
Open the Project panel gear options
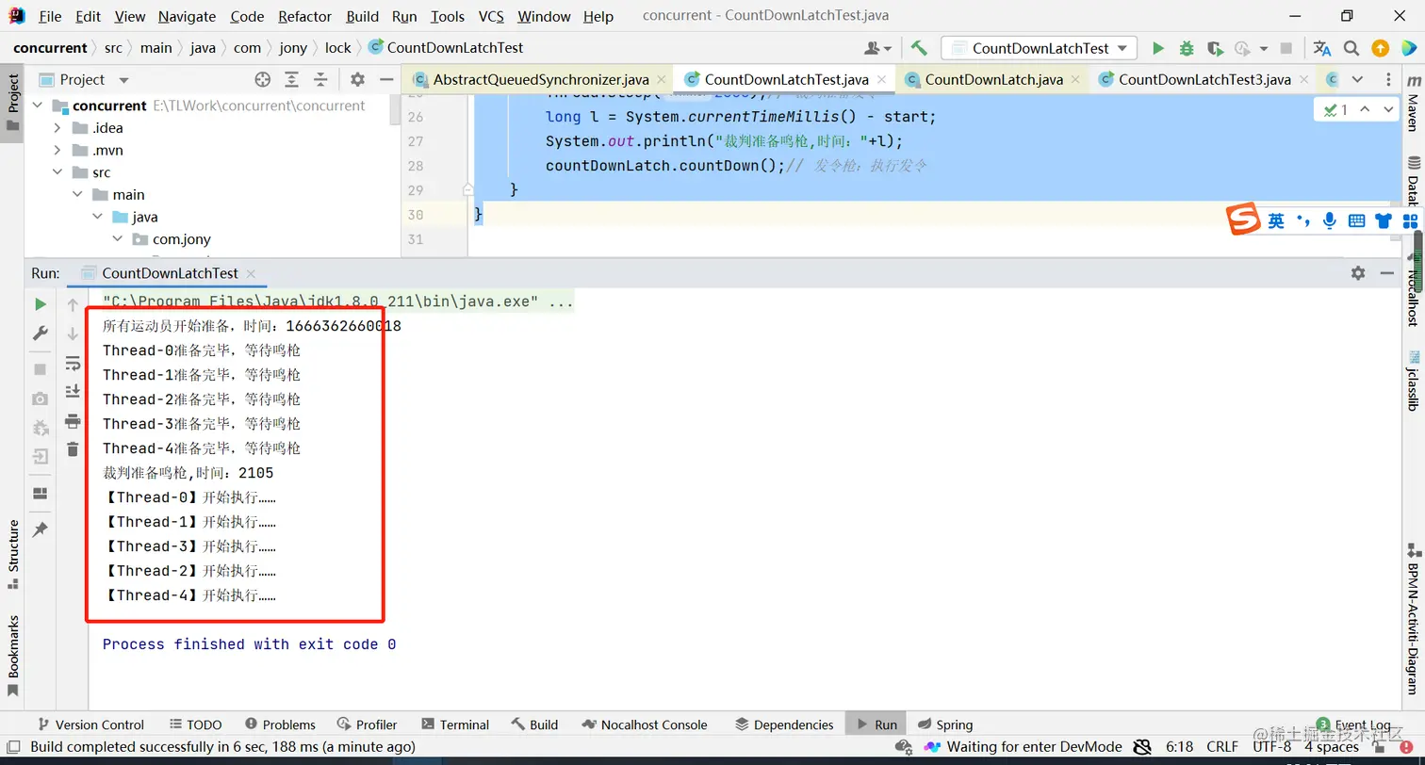click(x=357, y=80)
